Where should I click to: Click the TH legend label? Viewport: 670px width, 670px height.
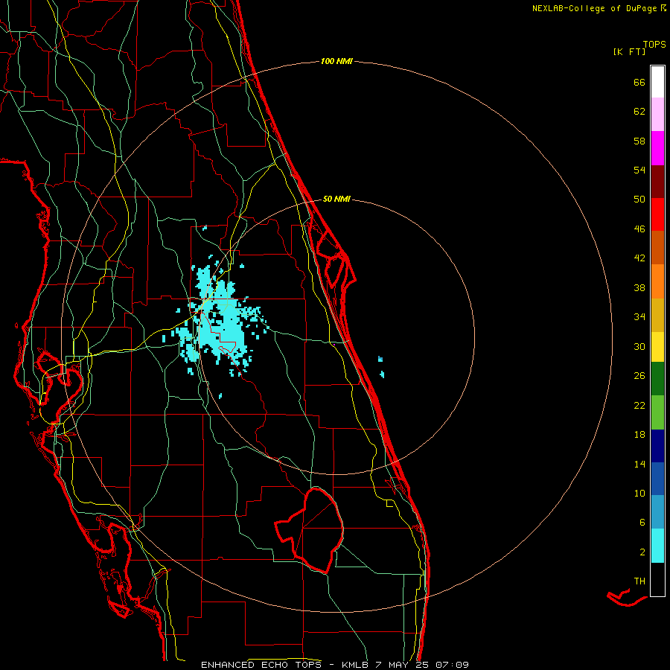[639, 581]
